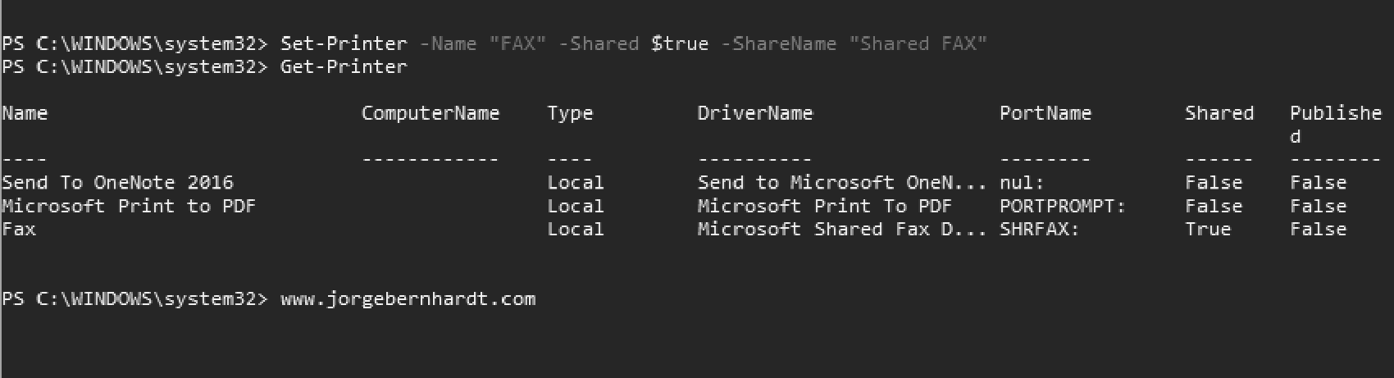The height and width of the screenshot is (378, 1394).
Task: Select the Fax printer name in the table
Action: [x=19, y=230]
